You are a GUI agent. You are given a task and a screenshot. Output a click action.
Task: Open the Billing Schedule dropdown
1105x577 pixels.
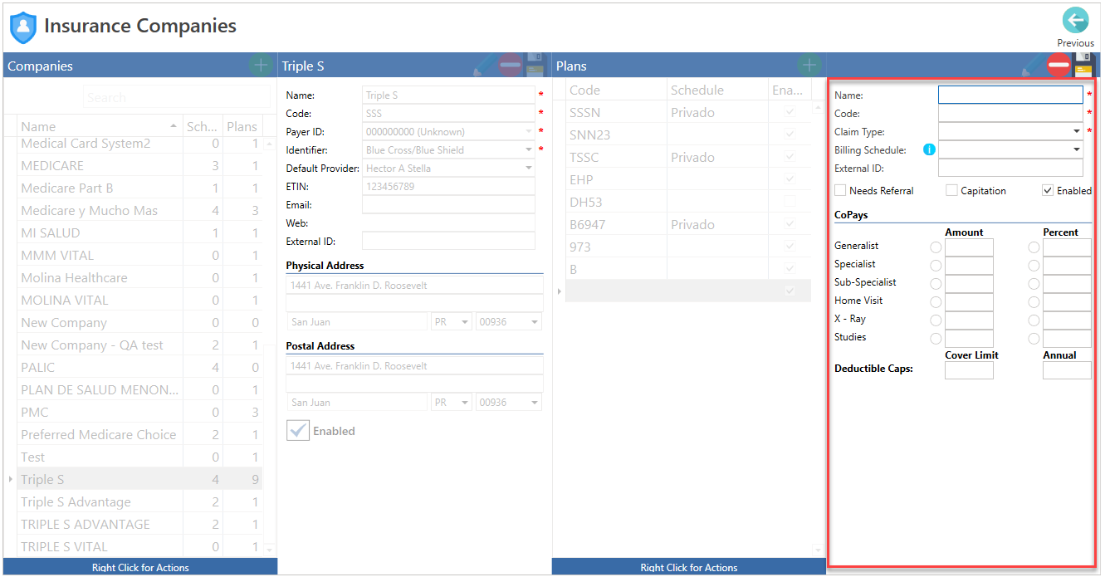click(x=1077, y=149)
